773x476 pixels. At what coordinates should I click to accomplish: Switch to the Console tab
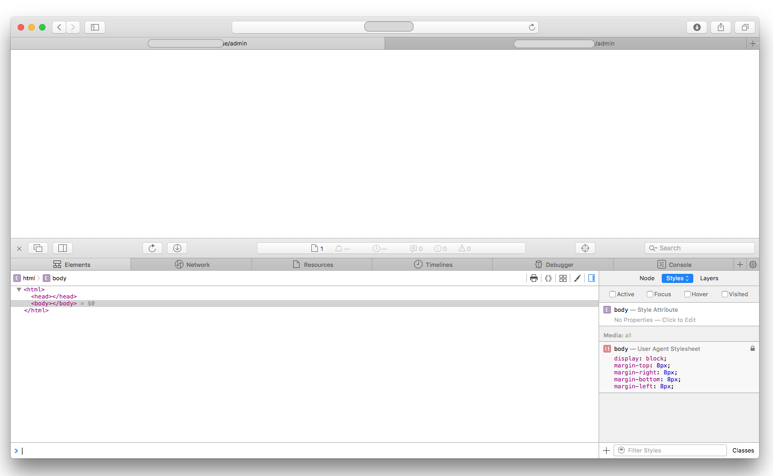tap(673, 264)
